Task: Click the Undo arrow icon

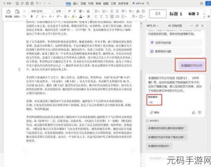Action: click(37, 4)
